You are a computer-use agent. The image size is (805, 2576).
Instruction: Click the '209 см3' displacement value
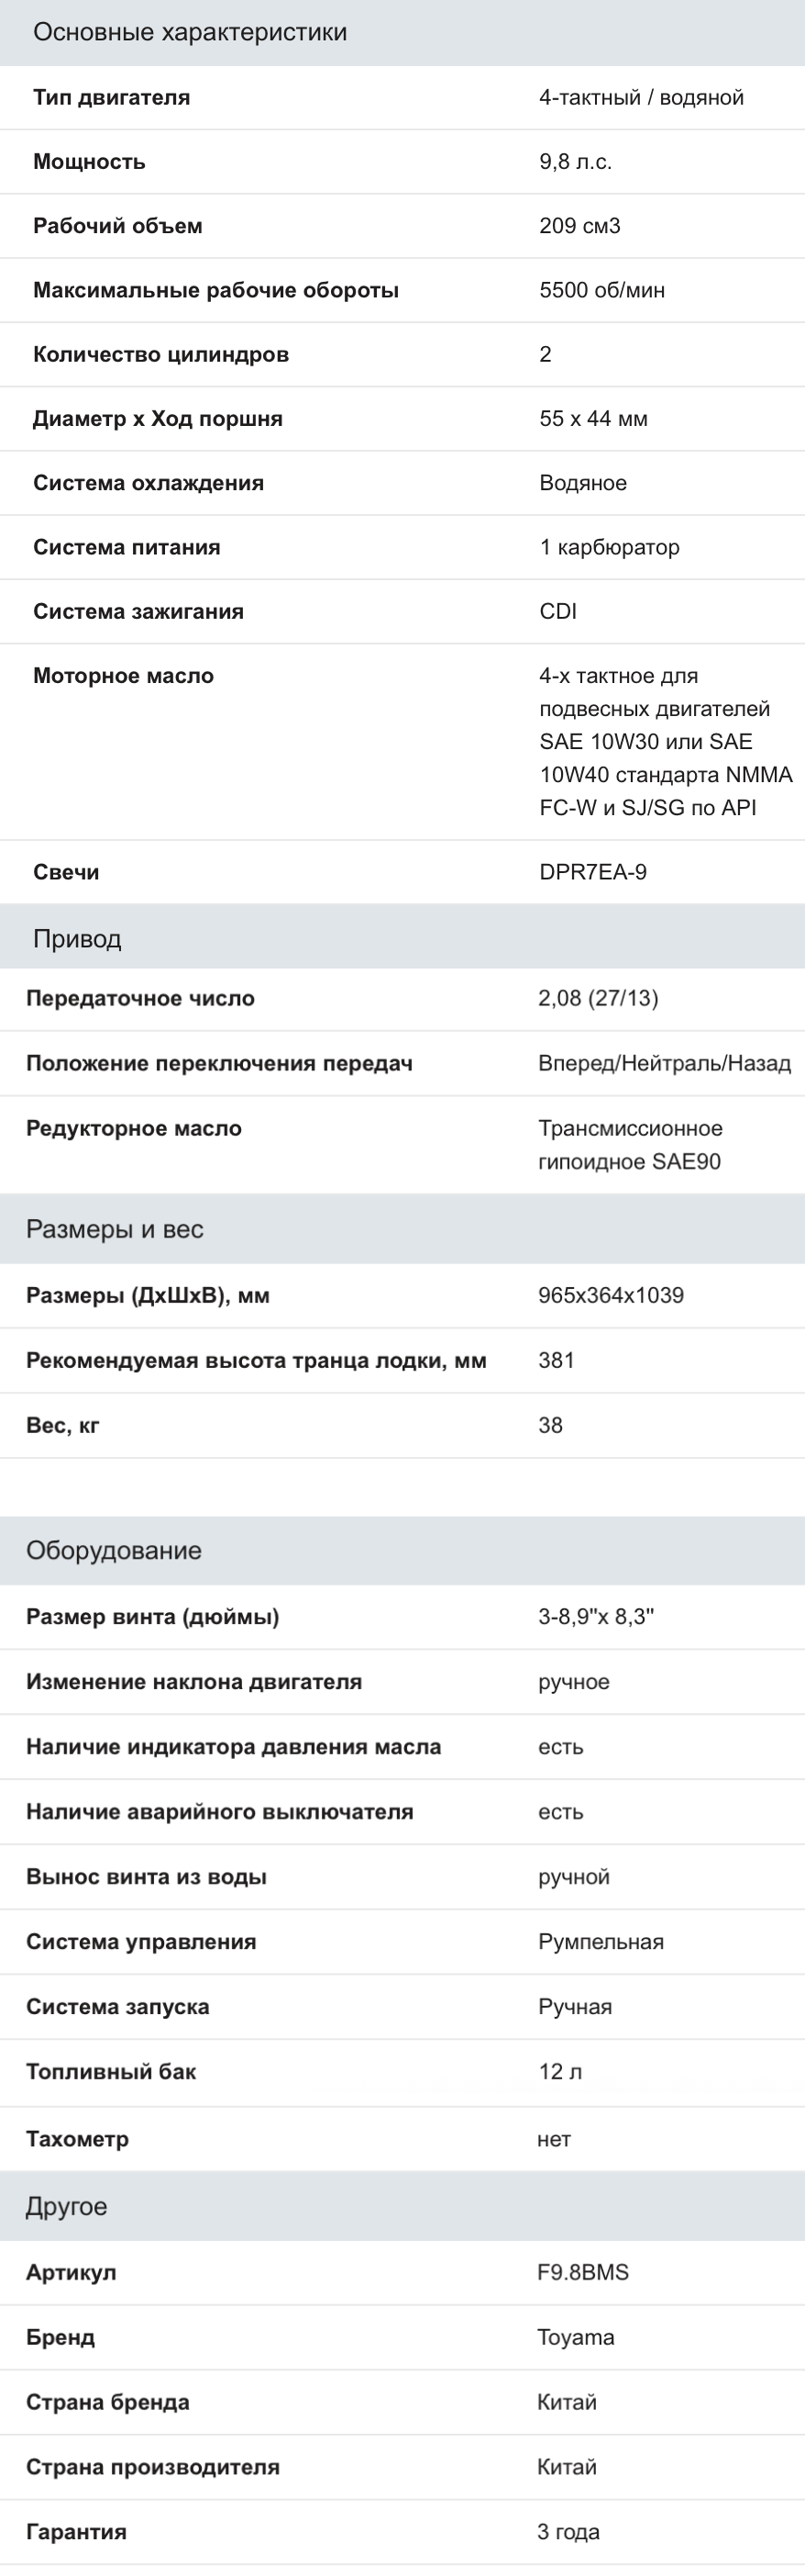pos(579,226)
